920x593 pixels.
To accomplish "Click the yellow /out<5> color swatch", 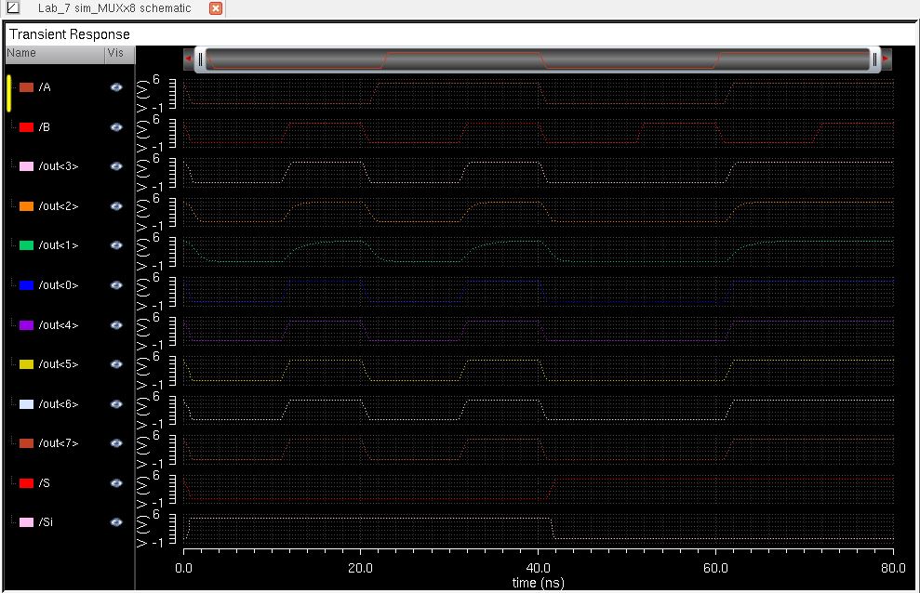I will (x=26, y=364).
